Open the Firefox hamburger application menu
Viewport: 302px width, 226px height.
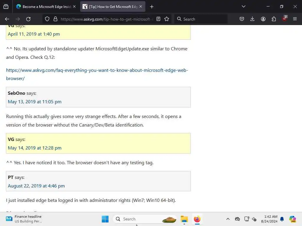click(295, 19)
